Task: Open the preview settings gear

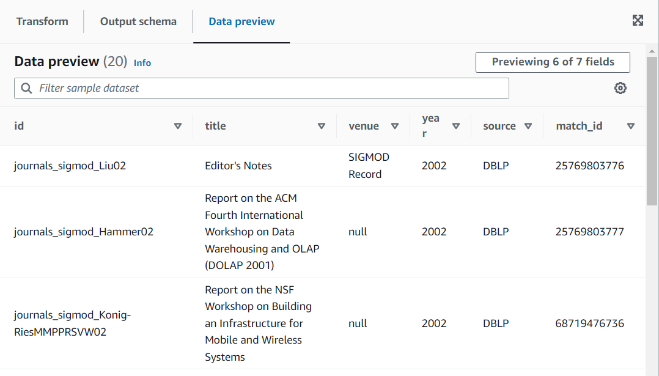Action: click(x=620, y=88)
